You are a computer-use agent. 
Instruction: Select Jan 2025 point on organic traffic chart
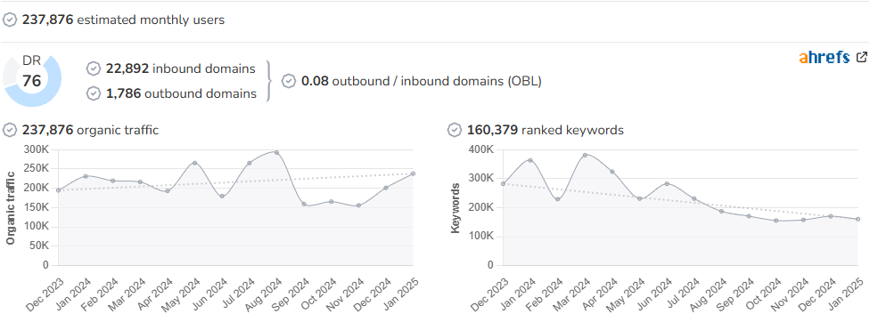[x=413, y=173]
